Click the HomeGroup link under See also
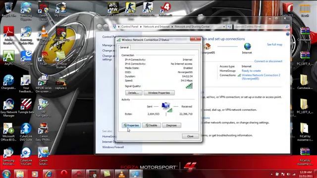 (x=109, y=136)
